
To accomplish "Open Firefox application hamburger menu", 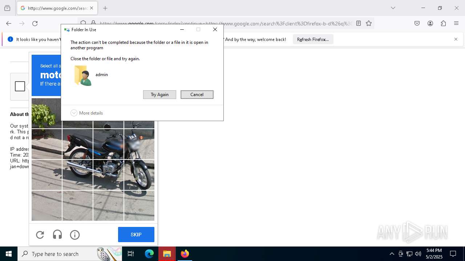I will 456,24.
